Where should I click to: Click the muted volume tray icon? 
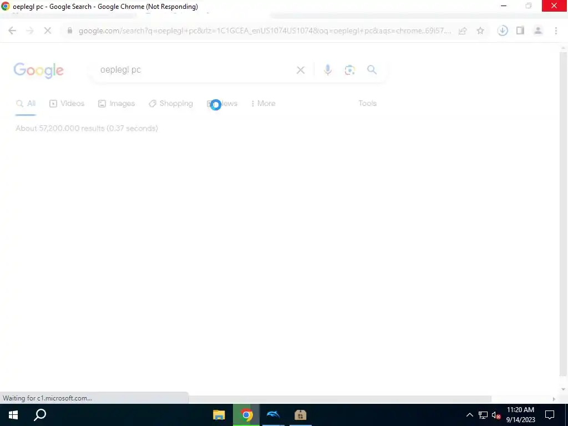[496, 415]
